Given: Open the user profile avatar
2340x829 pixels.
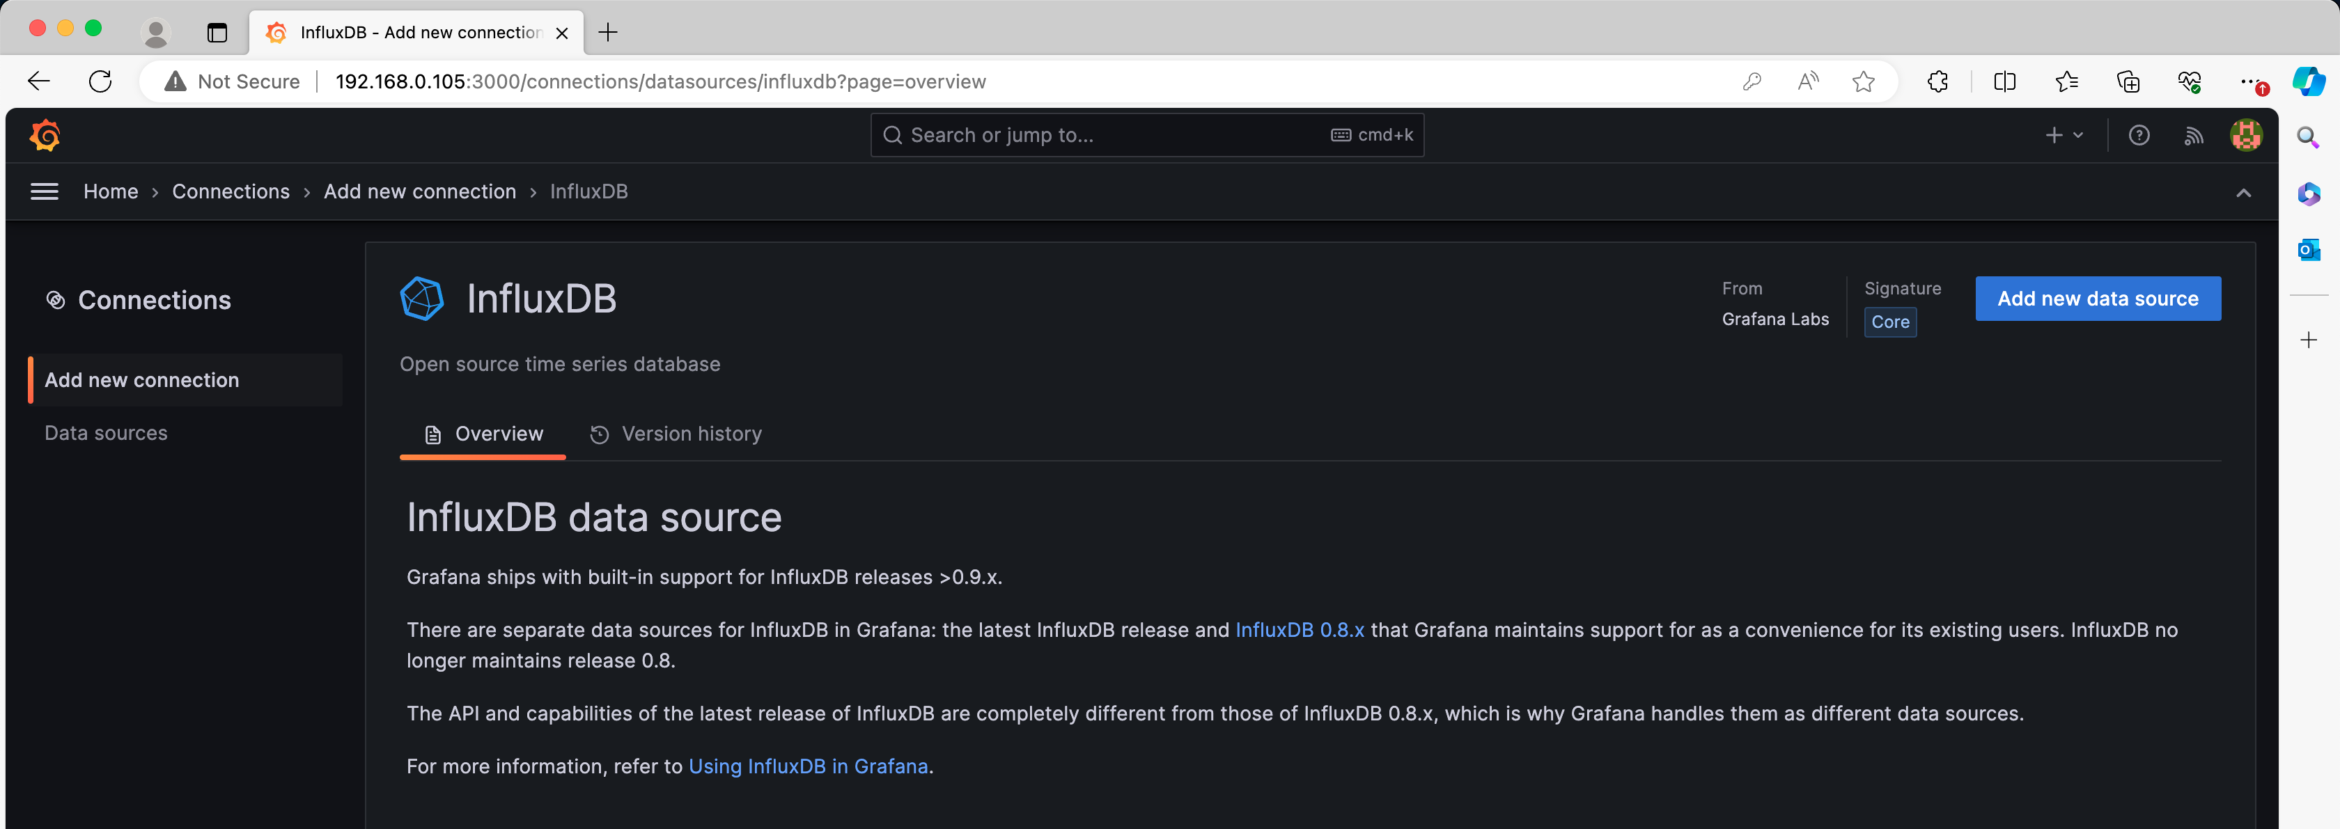Looking at the screenshot, I should (x=2245, y=135).
